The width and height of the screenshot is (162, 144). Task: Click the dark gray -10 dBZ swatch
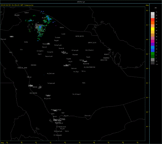tap(153, 63)
